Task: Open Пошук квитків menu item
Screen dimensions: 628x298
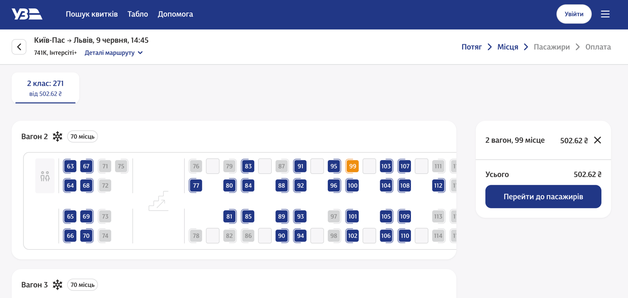Action: [91, 14]
